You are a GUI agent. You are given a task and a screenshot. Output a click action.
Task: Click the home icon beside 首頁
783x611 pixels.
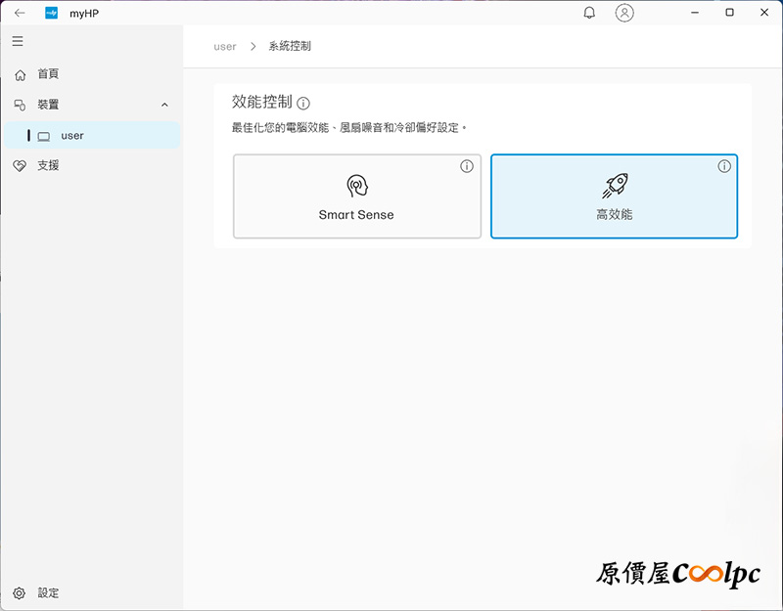[x=20, y=75]
